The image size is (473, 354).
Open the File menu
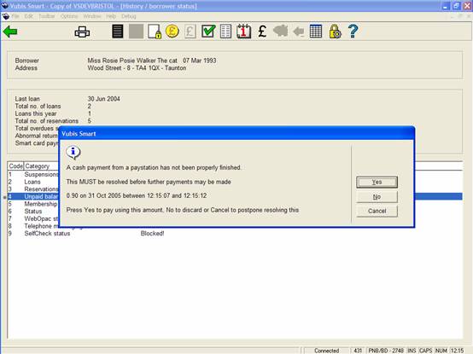coord(15,16)
